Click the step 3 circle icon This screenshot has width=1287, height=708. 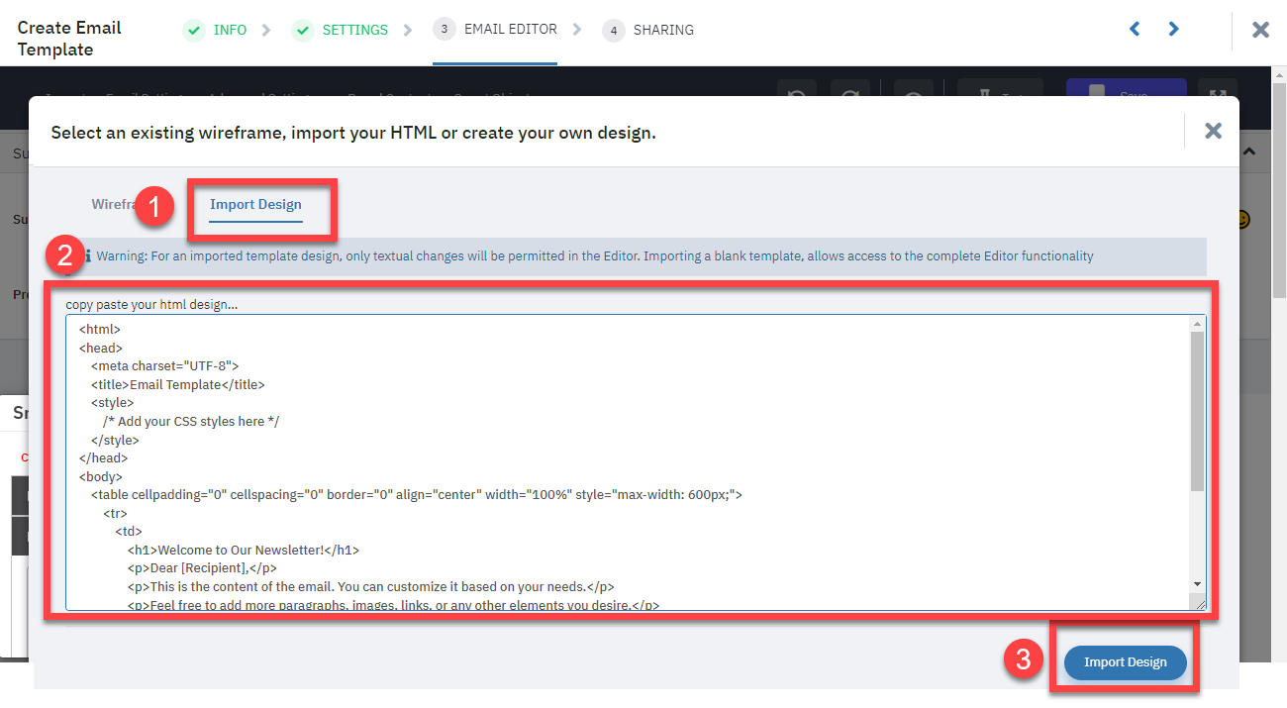(x=444, y=29)
